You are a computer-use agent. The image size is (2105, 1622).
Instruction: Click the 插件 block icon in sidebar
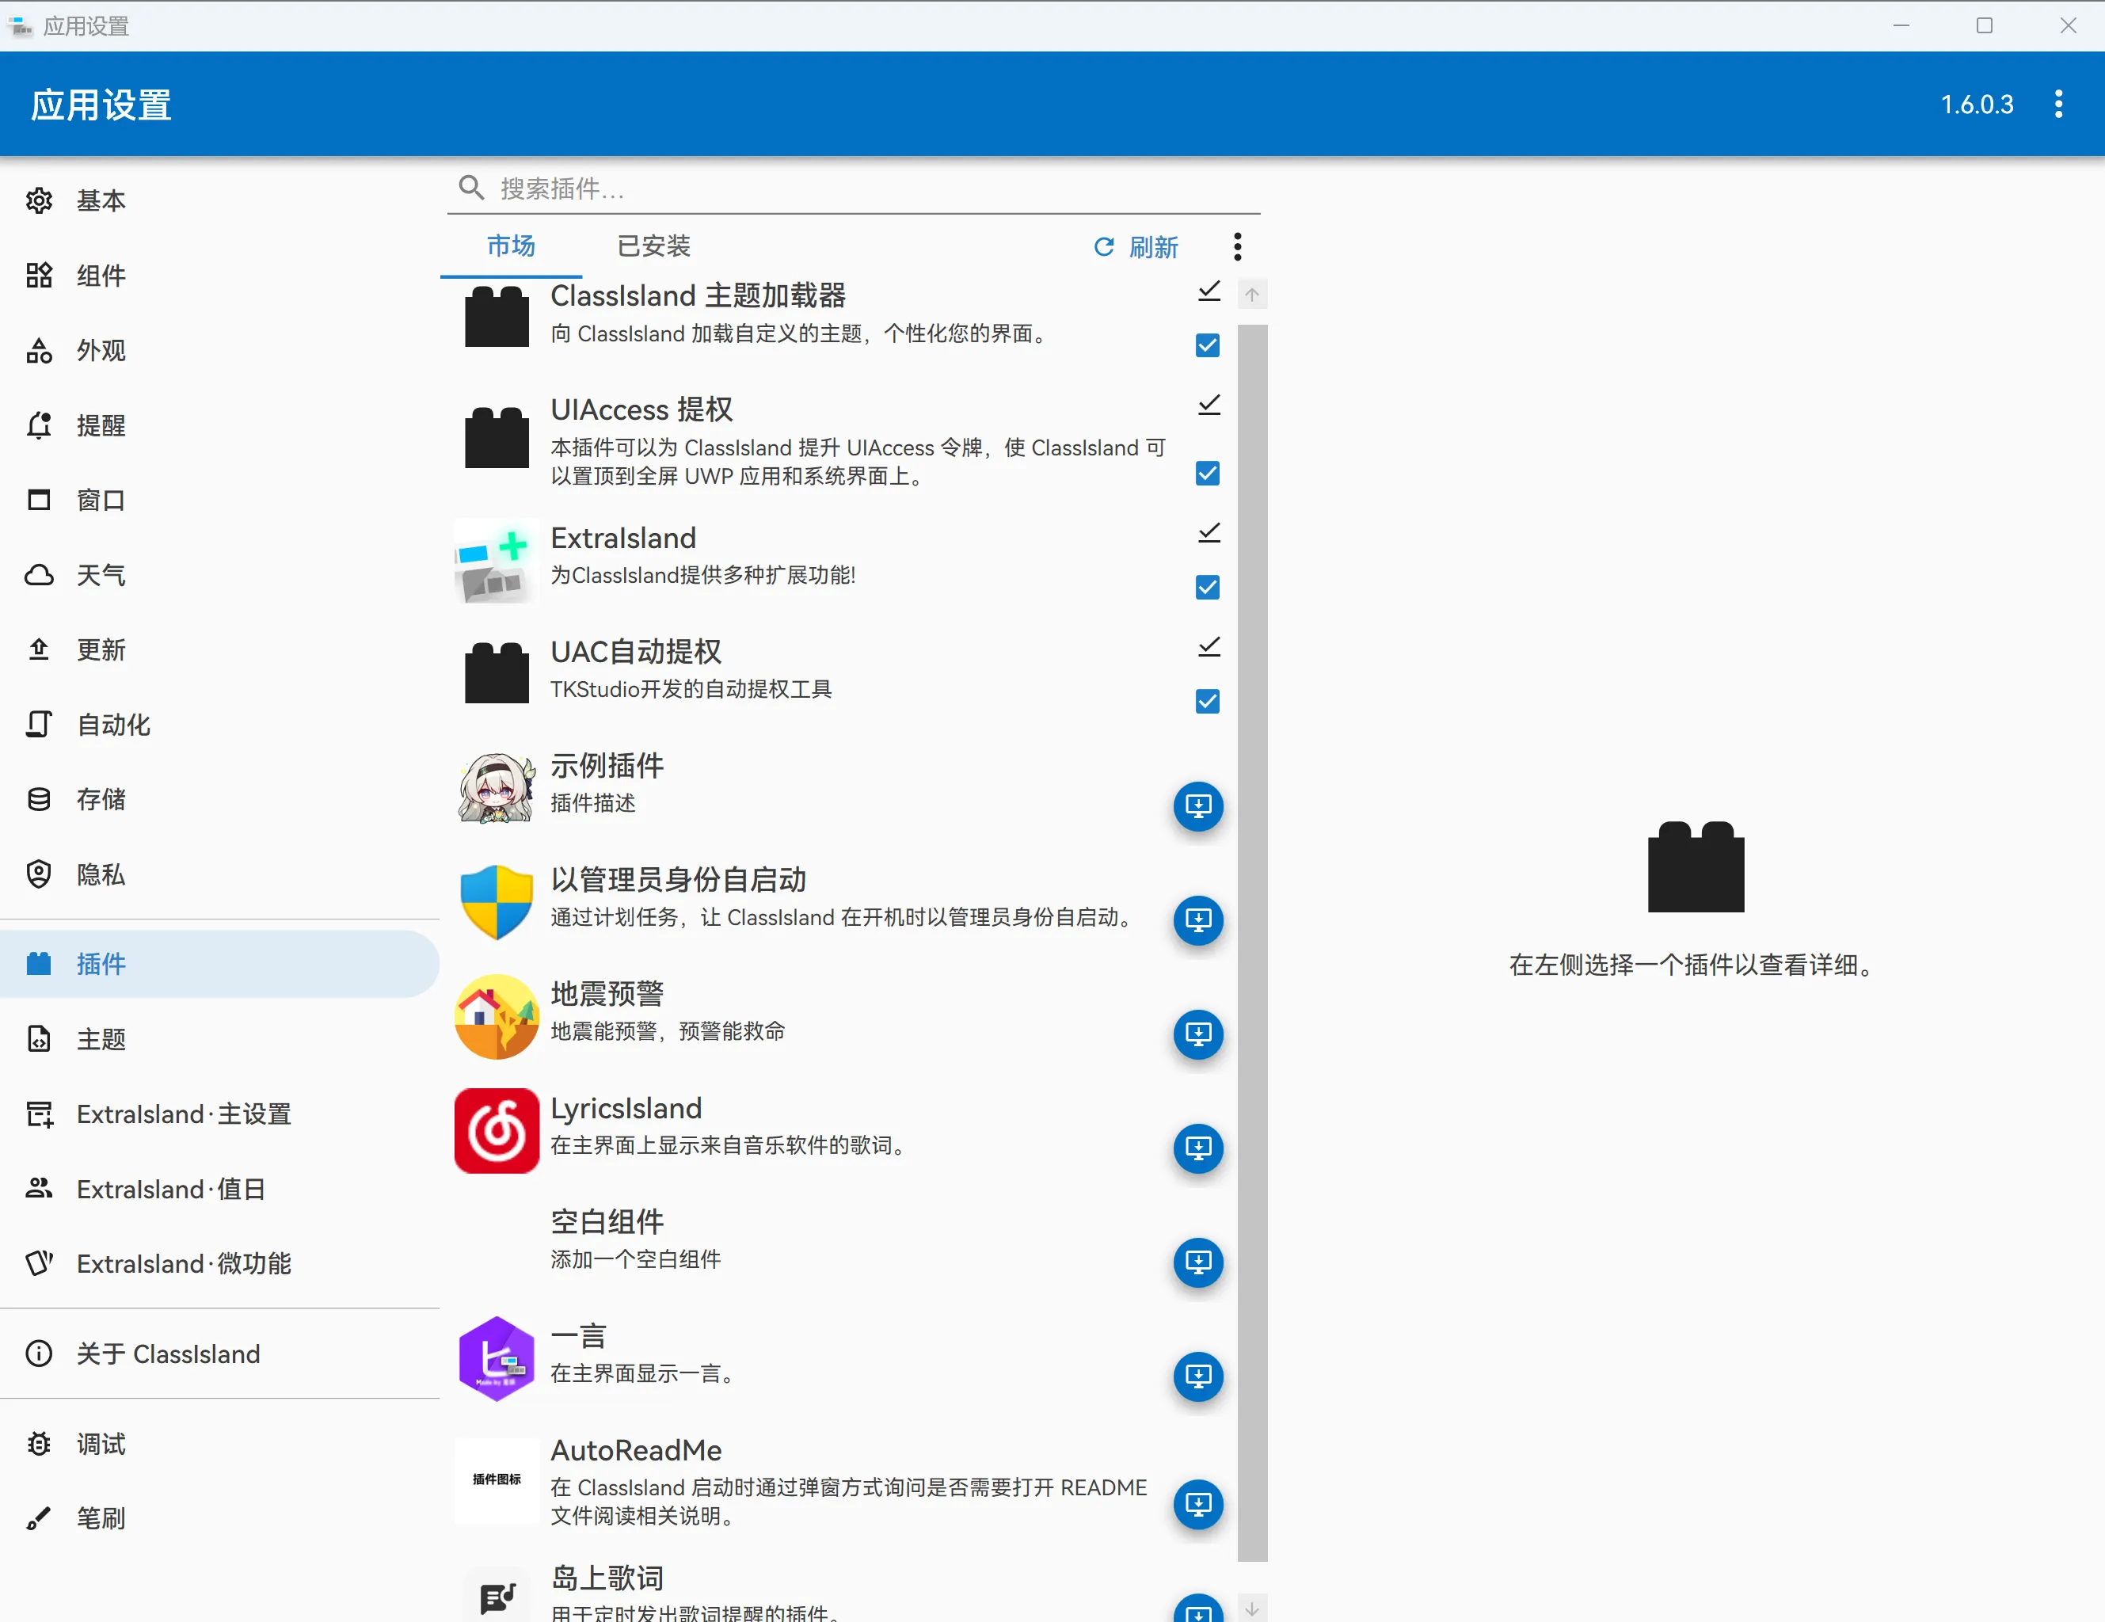(39, 964)
